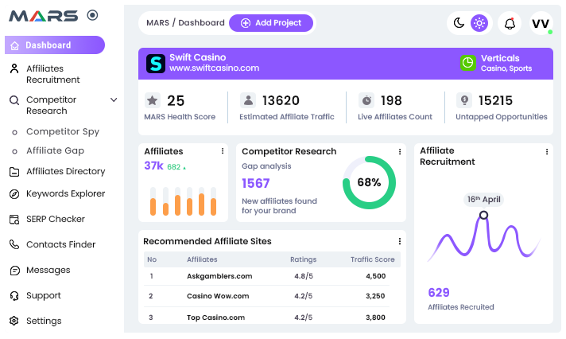Click the MARS Health Score star icon
This screenshot has height=339, width=566.
tap(152, 100)
